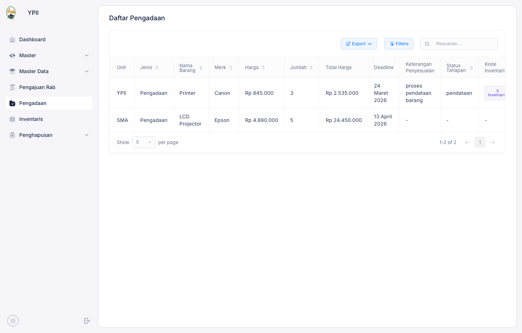Viewport: 522px width, 333px height.
Task: Open the rows per page dropdown
Action: tap(144, 142)
